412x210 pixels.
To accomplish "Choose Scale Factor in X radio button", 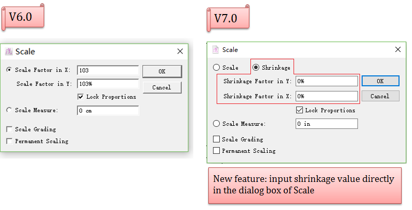I will (x=9, y=70).
